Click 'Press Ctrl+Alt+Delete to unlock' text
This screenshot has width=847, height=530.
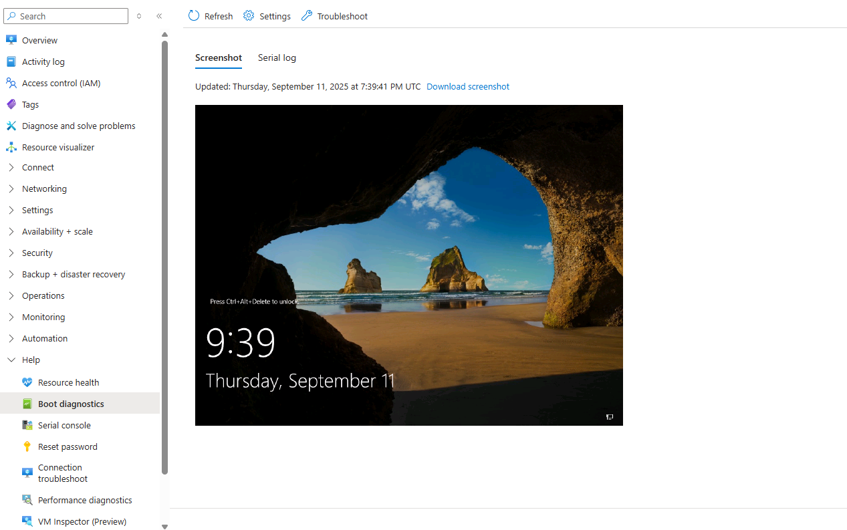pos(254,301)
